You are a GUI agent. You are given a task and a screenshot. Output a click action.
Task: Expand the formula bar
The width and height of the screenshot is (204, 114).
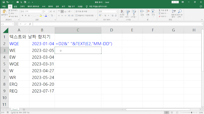click(202, 24)
